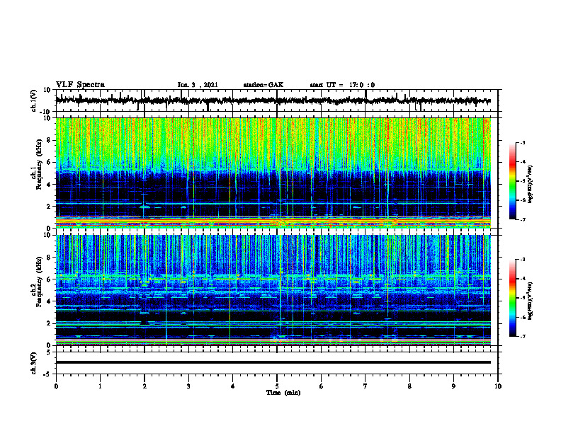Click the 5 tick on ch.3 voltage axis
The height and width of the screenshot is (433, 561).
tap(49, 352)
